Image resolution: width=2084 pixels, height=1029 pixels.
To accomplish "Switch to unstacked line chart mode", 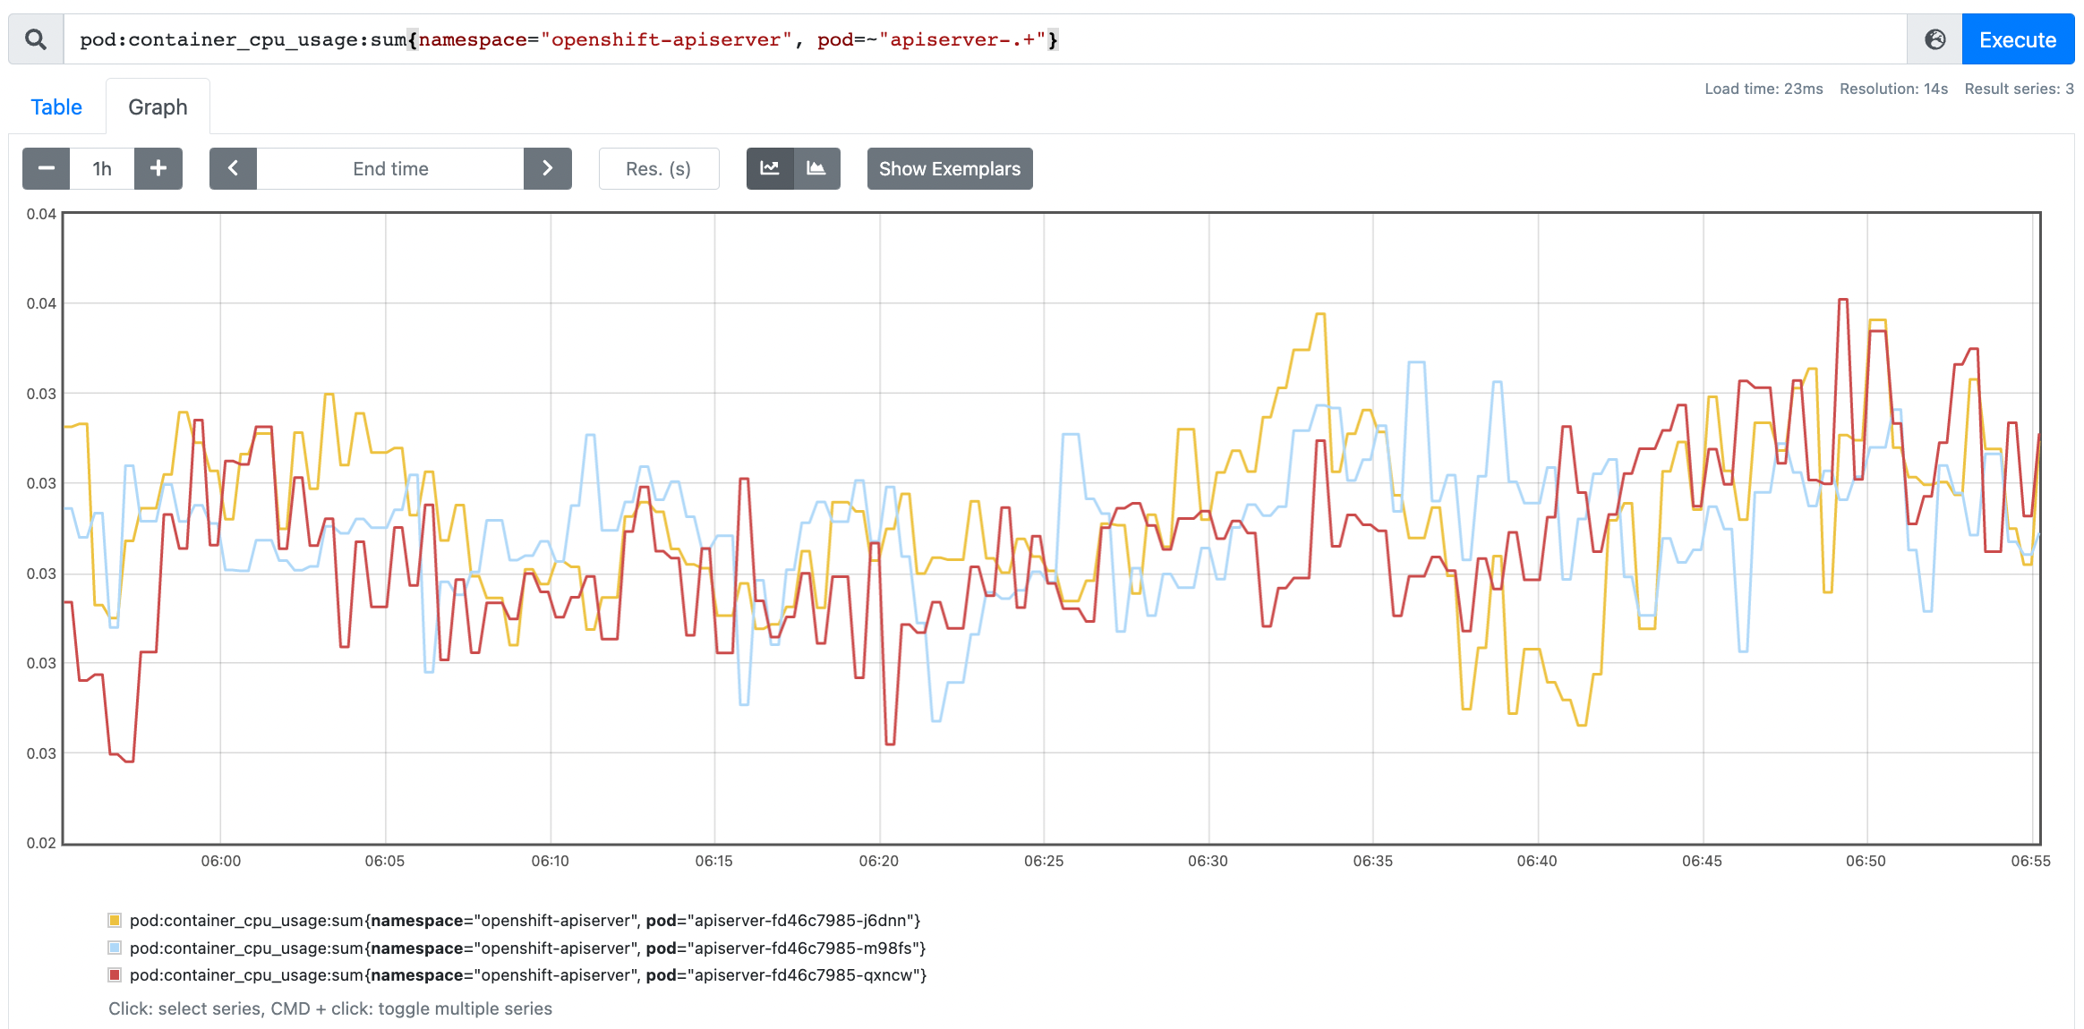I will 770,168.
